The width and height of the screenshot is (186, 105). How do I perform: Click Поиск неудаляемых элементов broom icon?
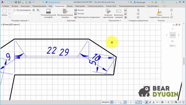click(x=159, y=13)
